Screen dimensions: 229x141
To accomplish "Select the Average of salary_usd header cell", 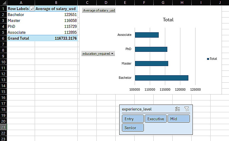I will pyautogui.click(x=56, y=9).
